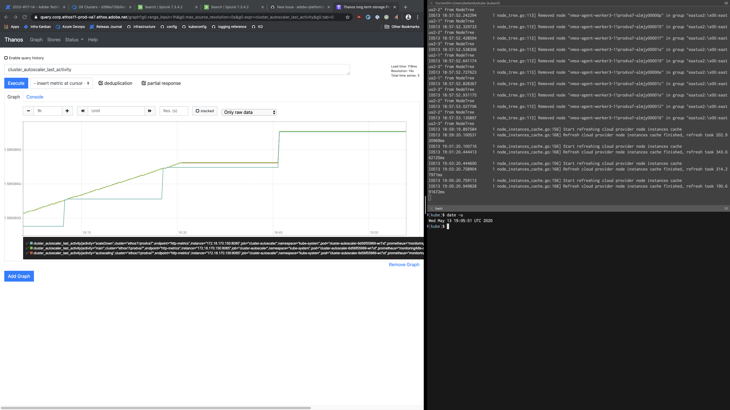This screenshot has width=730, height=410.
Task: Reload the page with the refresh icon
Action: click(25, 17)
